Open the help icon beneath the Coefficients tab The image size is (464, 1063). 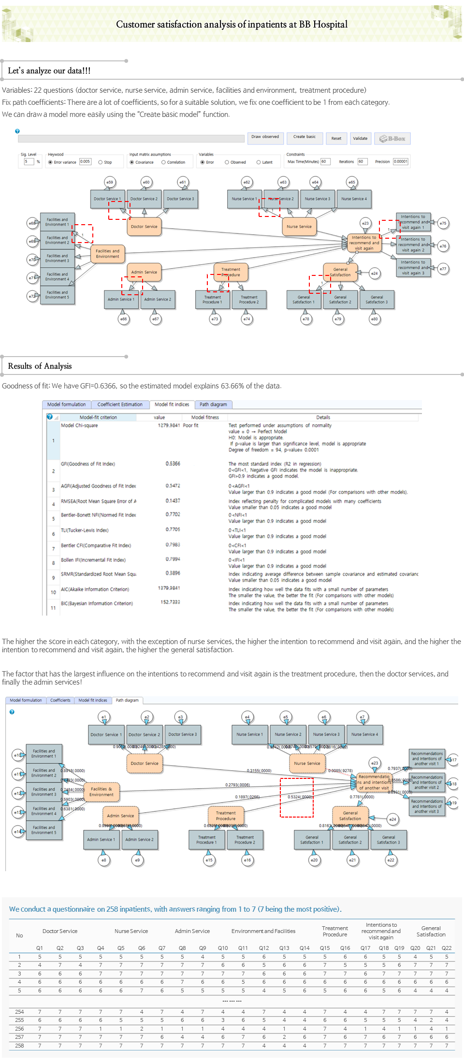pos(12,712)
